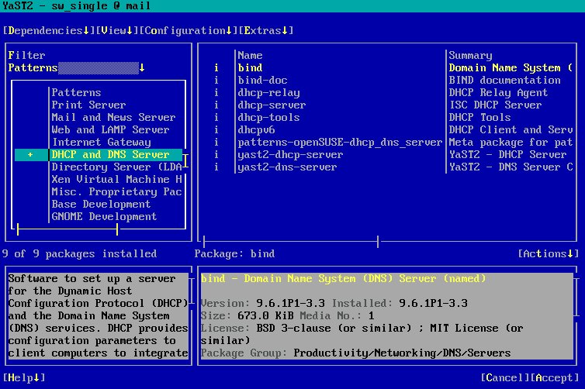Select the Xen Virtual Machine H pattern
Screen dimensions: 585x389
[99, 179]
